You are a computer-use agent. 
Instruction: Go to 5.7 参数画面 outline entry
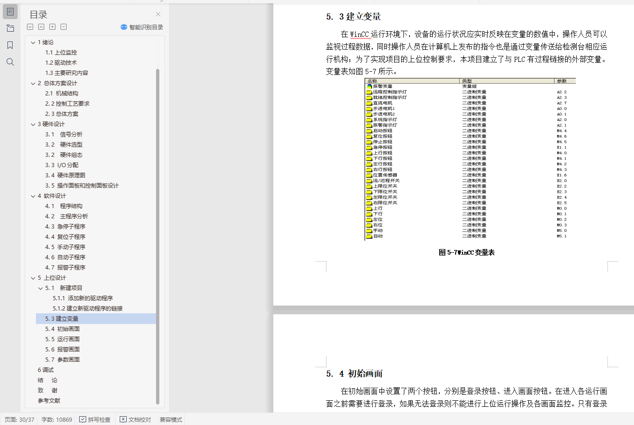[x=62, y=360]
